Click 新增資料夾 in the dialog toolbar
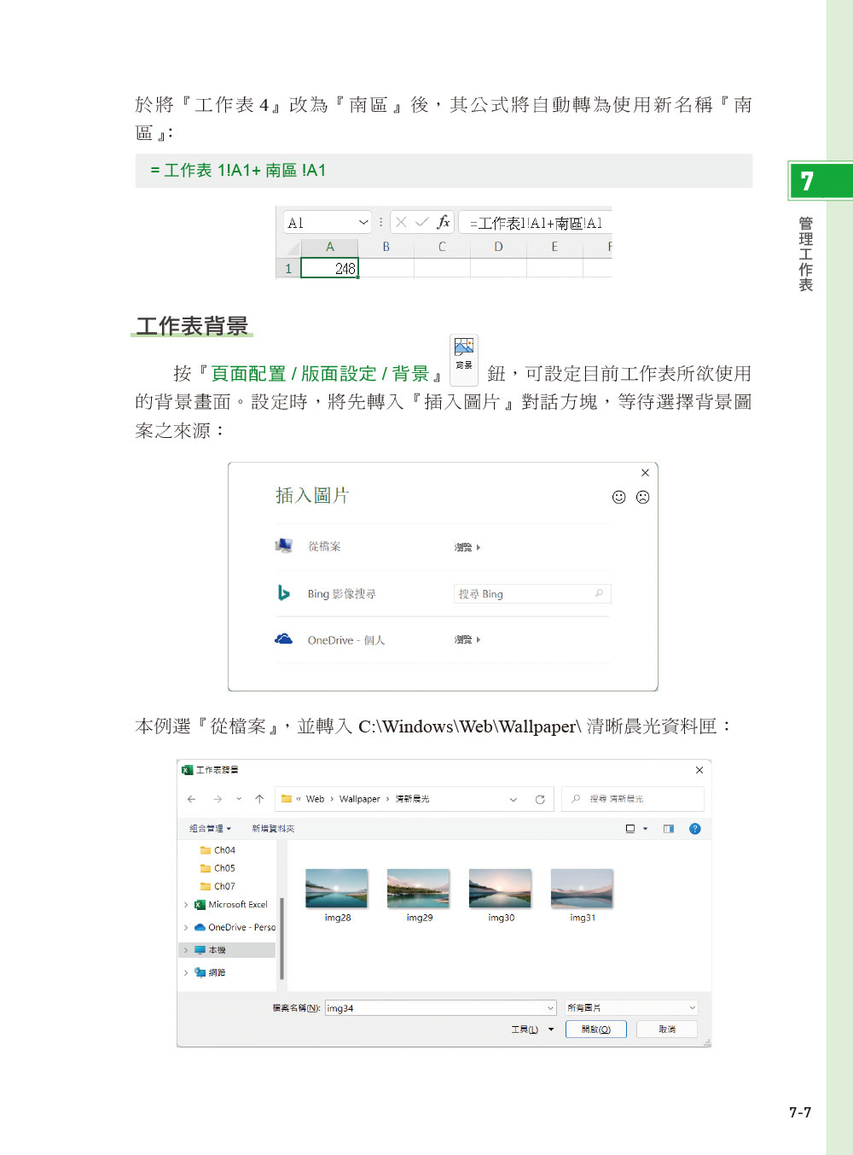This screenshot has height=1155, width=853. click(x=273, y=829)
